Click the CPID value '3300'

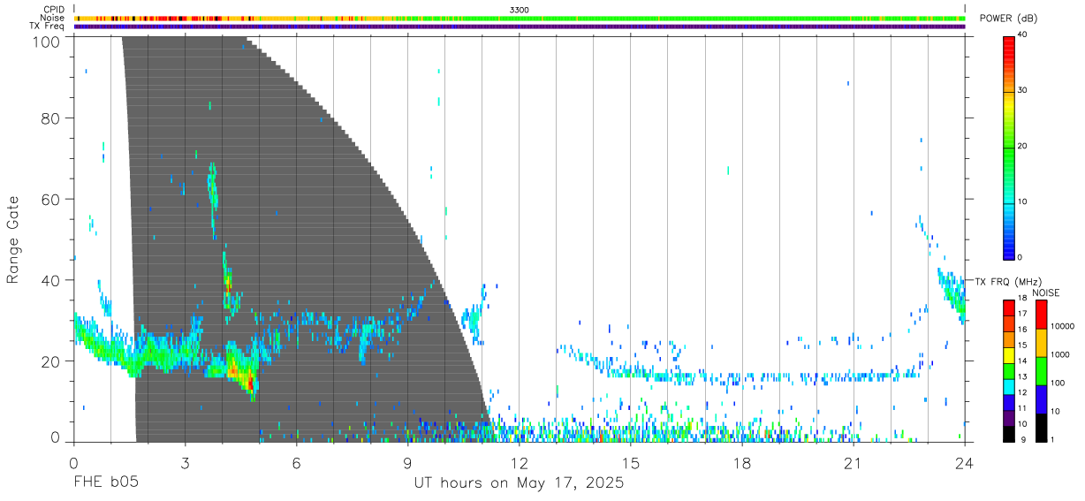point(520,9)
